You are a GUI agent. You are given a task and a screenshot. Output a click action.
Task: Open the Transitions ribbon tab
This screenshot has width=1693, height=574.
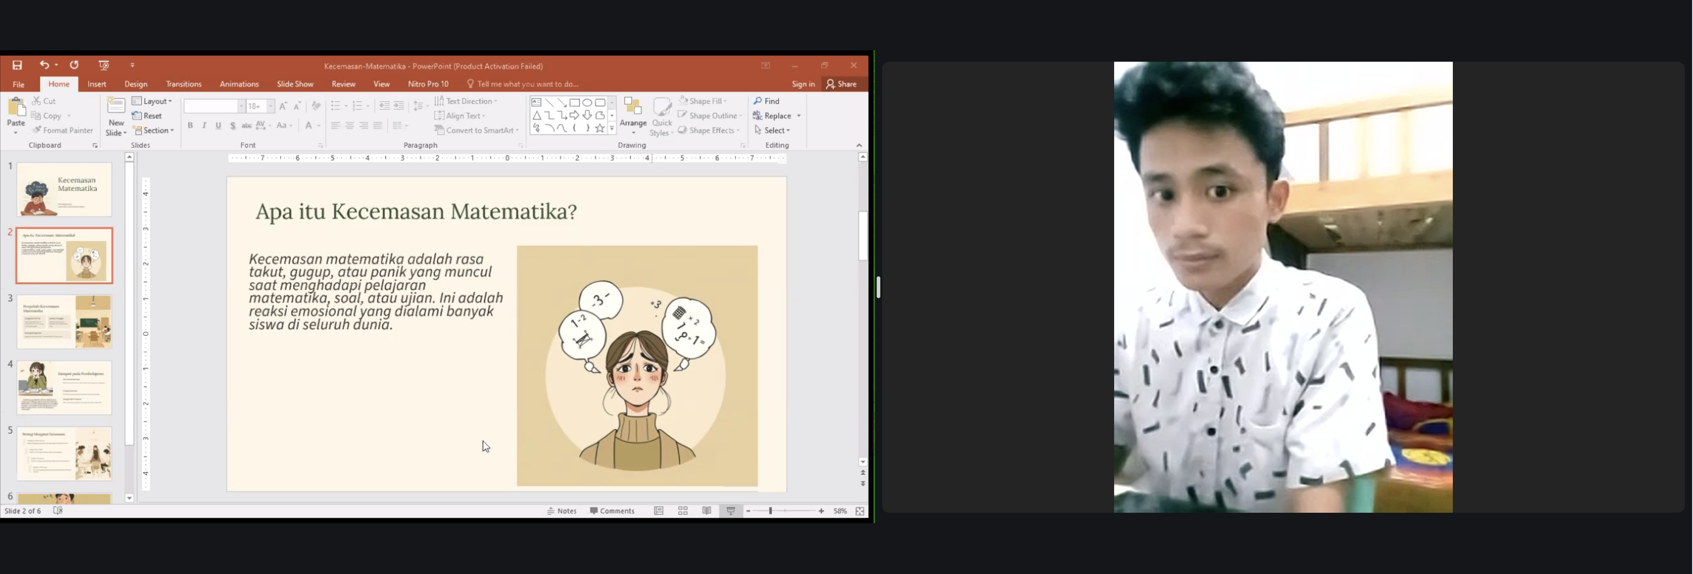click(x=183, y=84)
